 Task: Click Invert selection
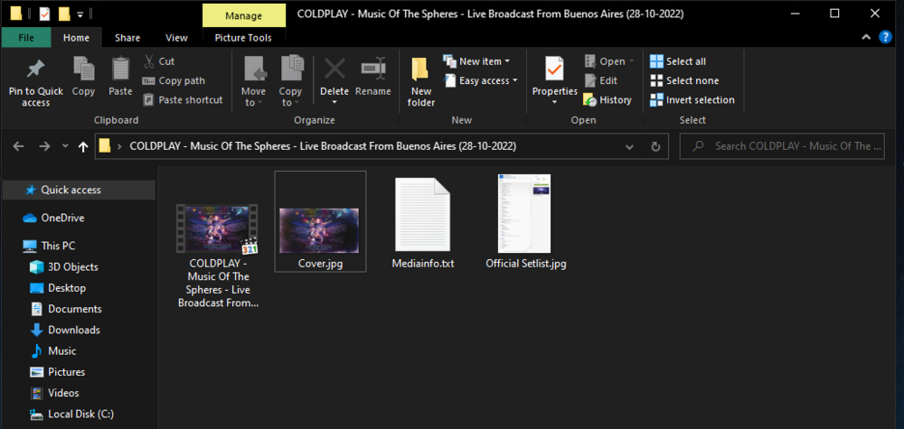(x=692, y=99)
